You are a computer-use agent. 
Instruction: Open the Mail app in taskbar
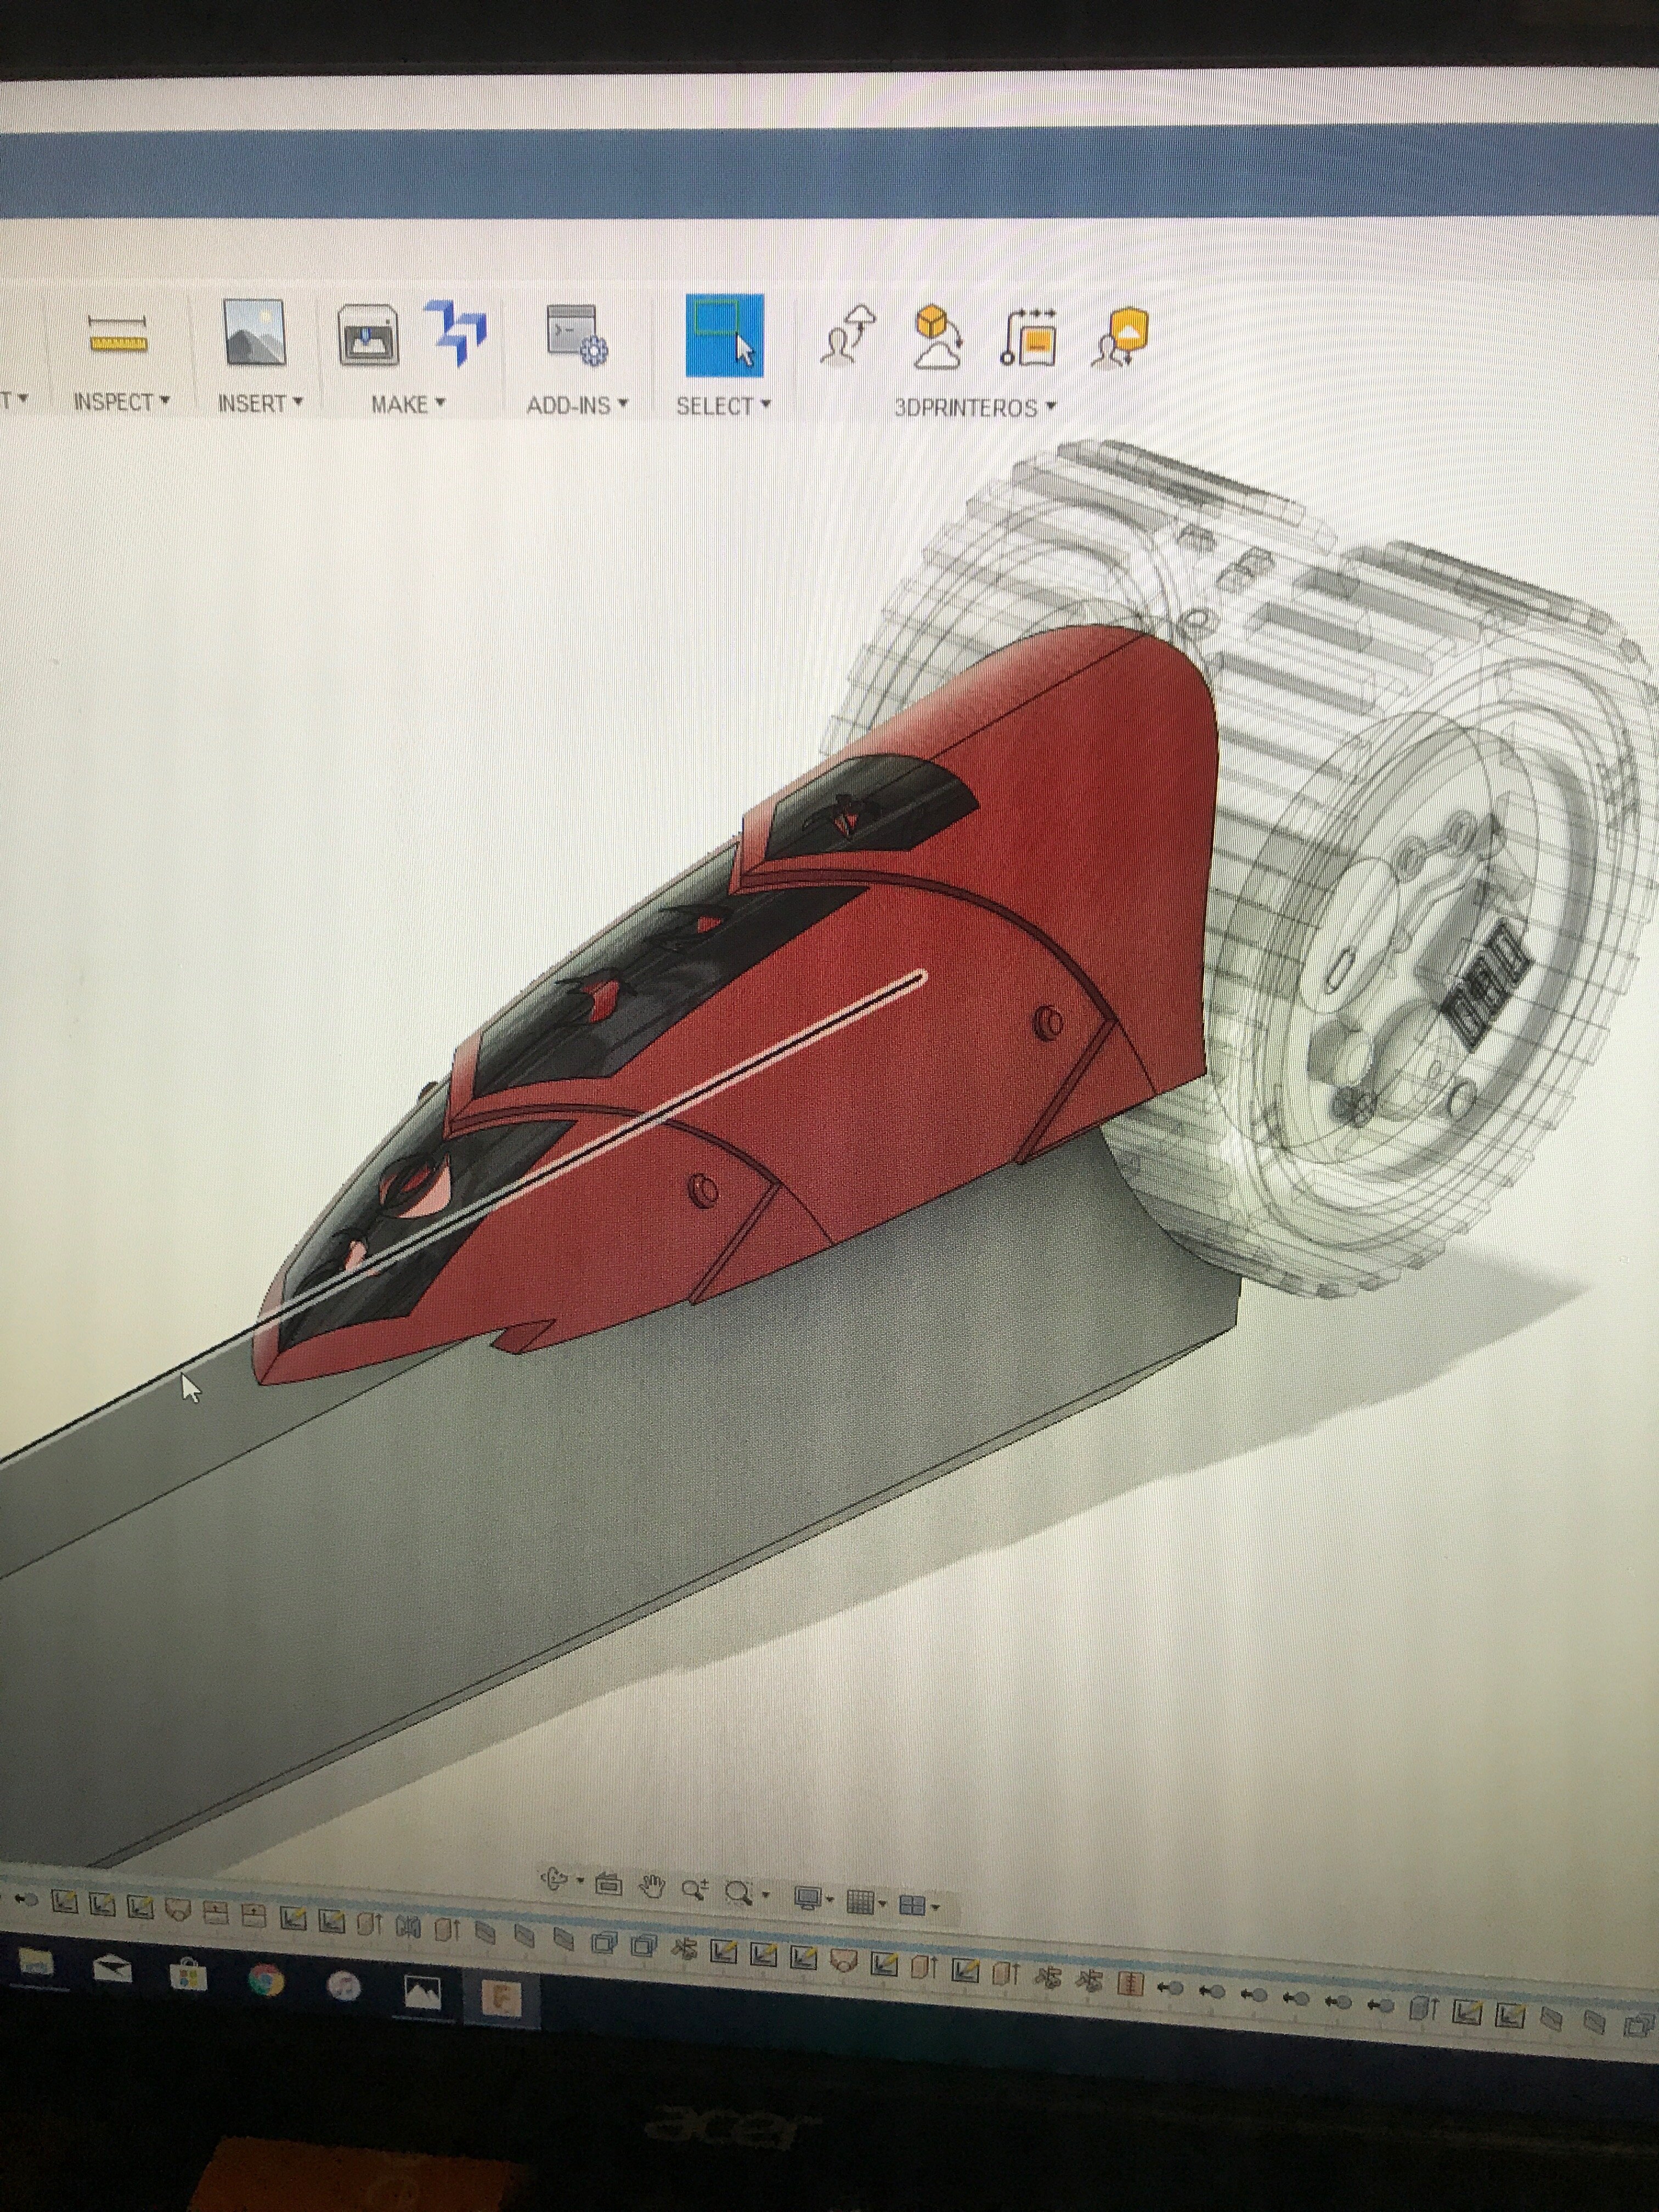pos(111,1970)
